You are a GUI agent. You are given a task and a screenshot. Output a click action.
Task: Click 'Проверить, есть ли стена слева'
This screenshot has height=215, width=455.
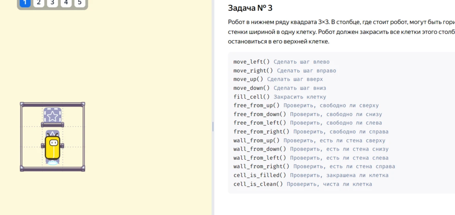tap(339, 158)
